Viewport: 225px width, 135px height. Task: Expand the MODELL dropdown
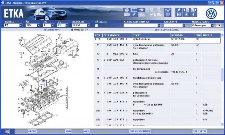click(x=21, y=25)
